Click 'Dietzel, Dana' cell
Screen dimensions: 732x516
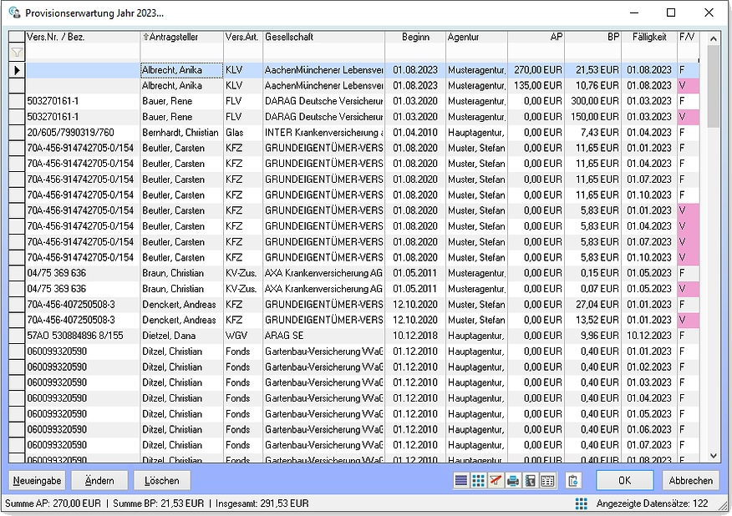[x=181, y=336]
